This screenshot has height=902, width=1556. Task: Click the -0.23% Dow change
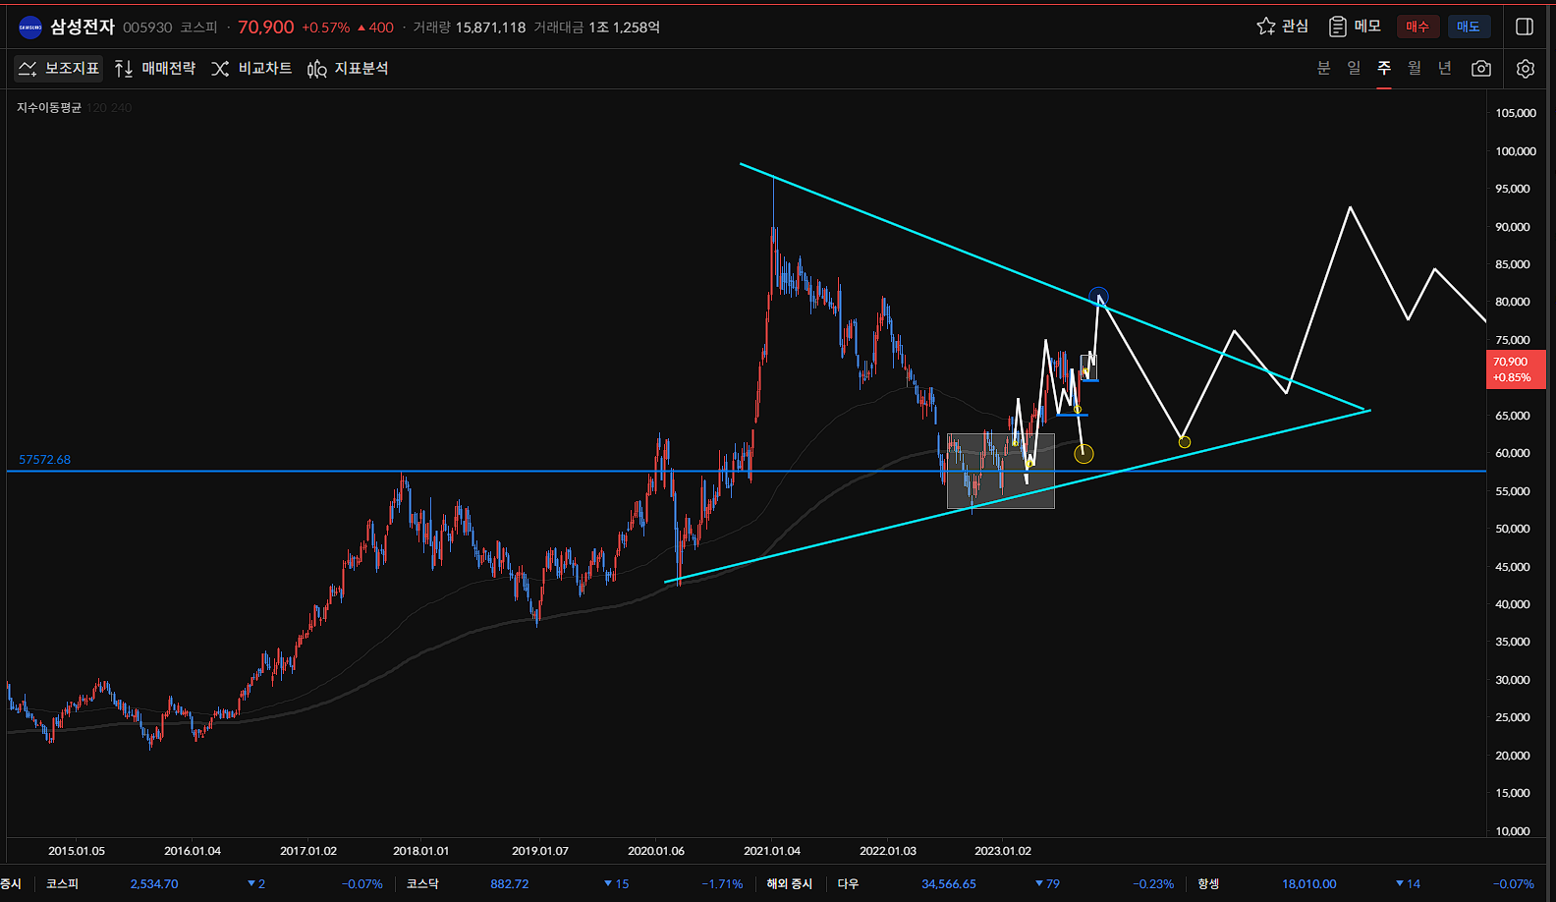[1153, 884]
